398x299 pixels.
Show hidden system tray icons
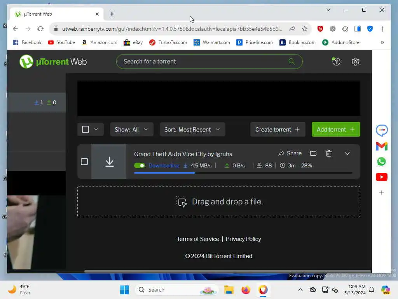[x=300, y=290]
